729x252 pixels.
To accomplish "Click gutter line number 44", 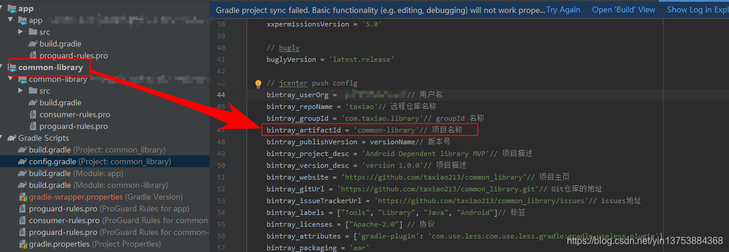I will pyautogui.click(x=221, y=95).
